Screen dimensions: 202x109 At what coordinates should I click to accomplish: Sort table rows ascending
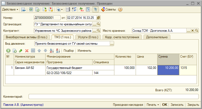coord(52,51)
